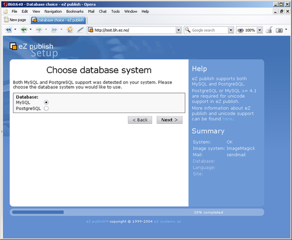Screen dimensions: 292x240
Task: Open the Fast forward dropdown arrow
Action: (x=61, y=29)
